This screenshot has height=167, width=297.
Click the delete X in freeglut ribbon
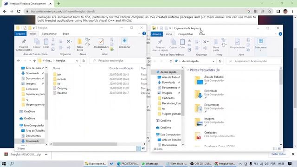[68, 41]
